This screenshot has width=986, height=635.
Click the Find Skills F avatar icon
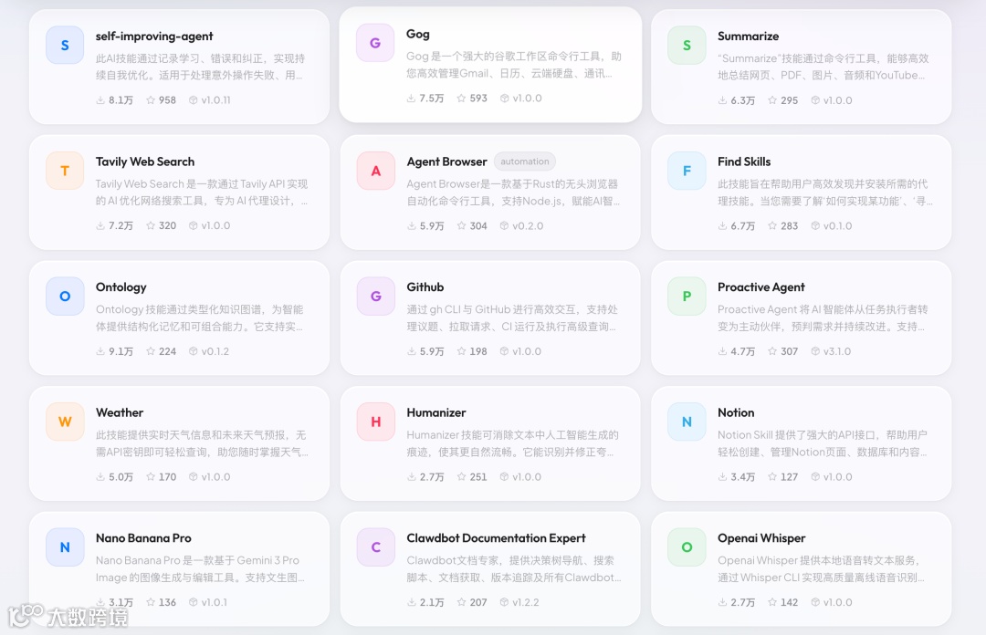687,171
